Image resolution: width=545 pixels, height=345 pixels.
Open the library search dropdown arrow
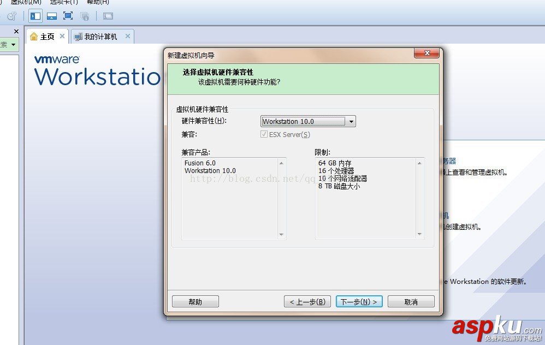pos(13,44)
